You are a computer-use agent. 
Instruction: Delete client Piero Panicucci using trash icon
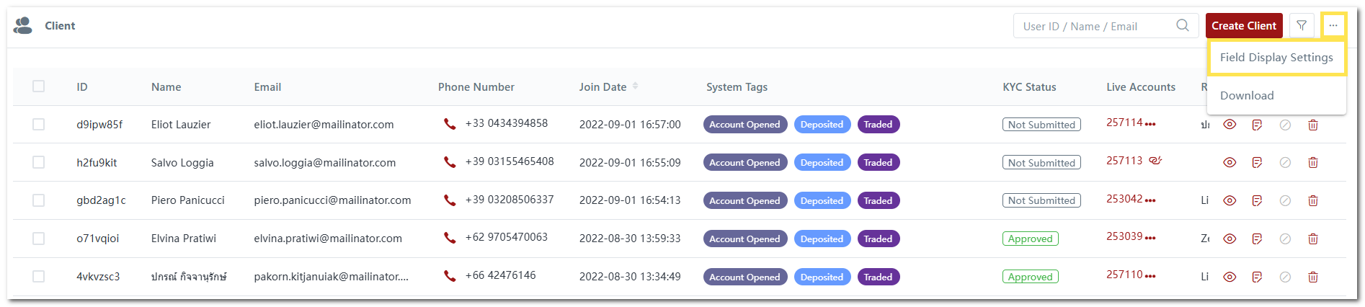[x=1312, y=201]
